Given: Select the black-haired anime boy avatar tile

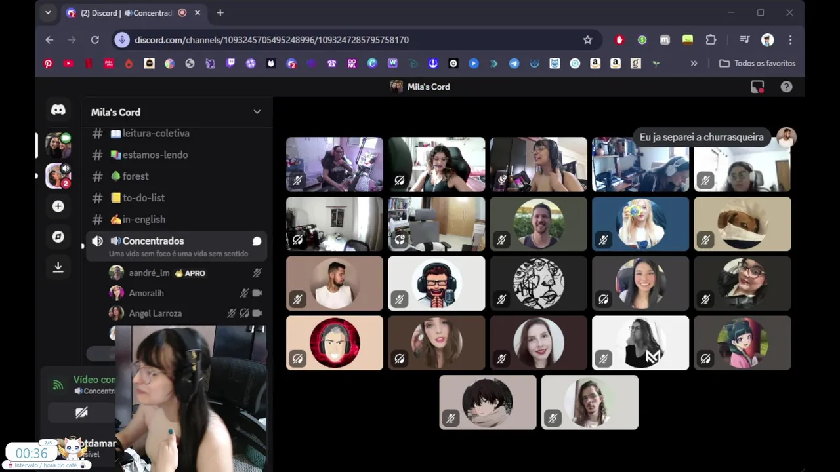Looking at the screenshot, I should click(488, 403).
